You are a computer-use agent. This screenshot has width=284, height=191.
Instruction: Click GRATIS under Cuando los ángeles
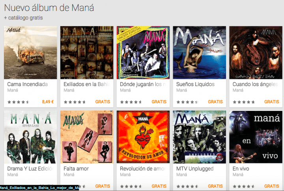(x=272, y=102)
